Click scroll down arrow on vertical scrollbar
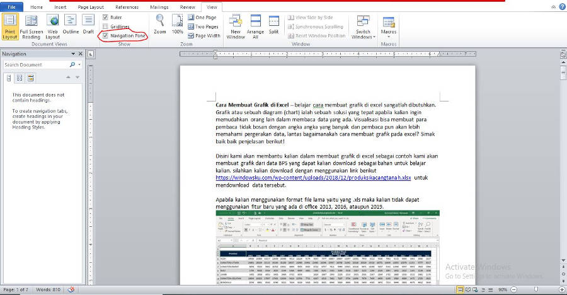 [x=563, y=260]
